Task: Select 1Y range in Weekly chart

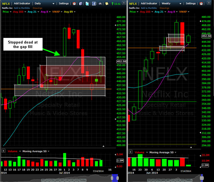Action: pos(153,180)
